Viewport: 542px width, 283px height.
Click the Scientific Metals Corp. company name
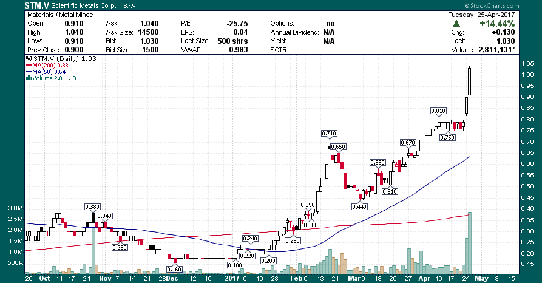[x=84, y=6]
